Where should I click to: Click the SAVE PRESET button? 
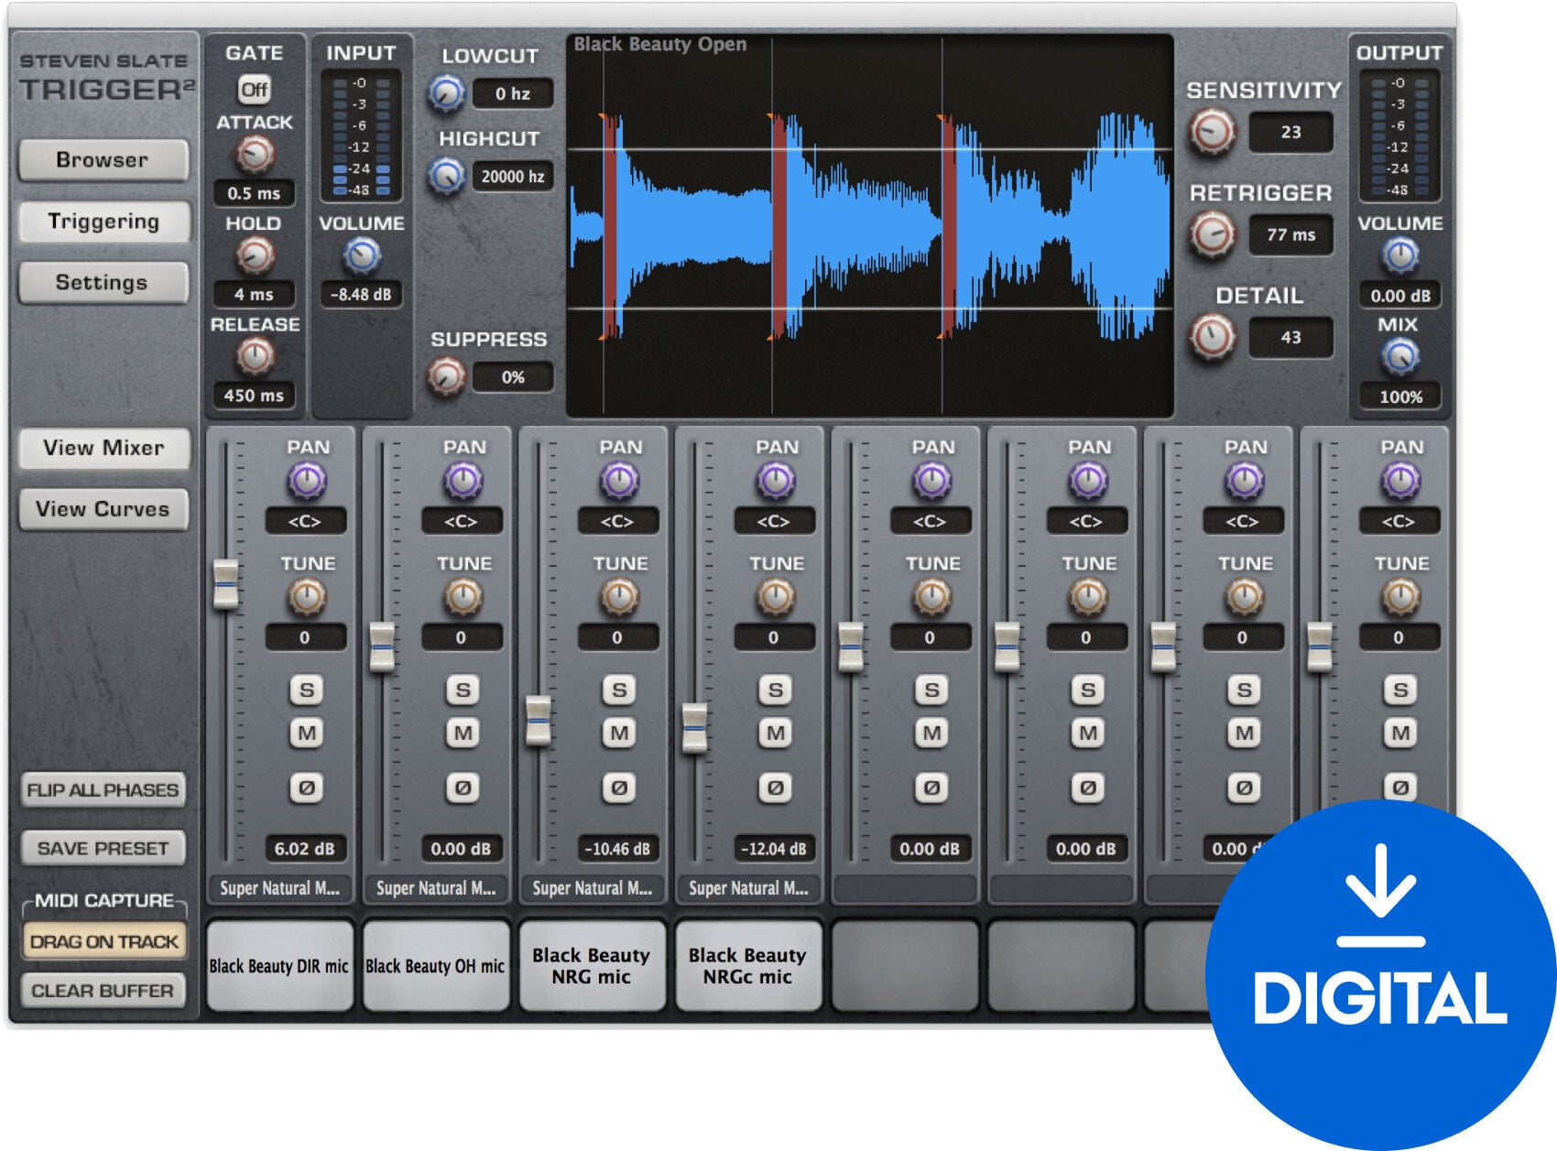pyautogui.click(x=103, y=848)
